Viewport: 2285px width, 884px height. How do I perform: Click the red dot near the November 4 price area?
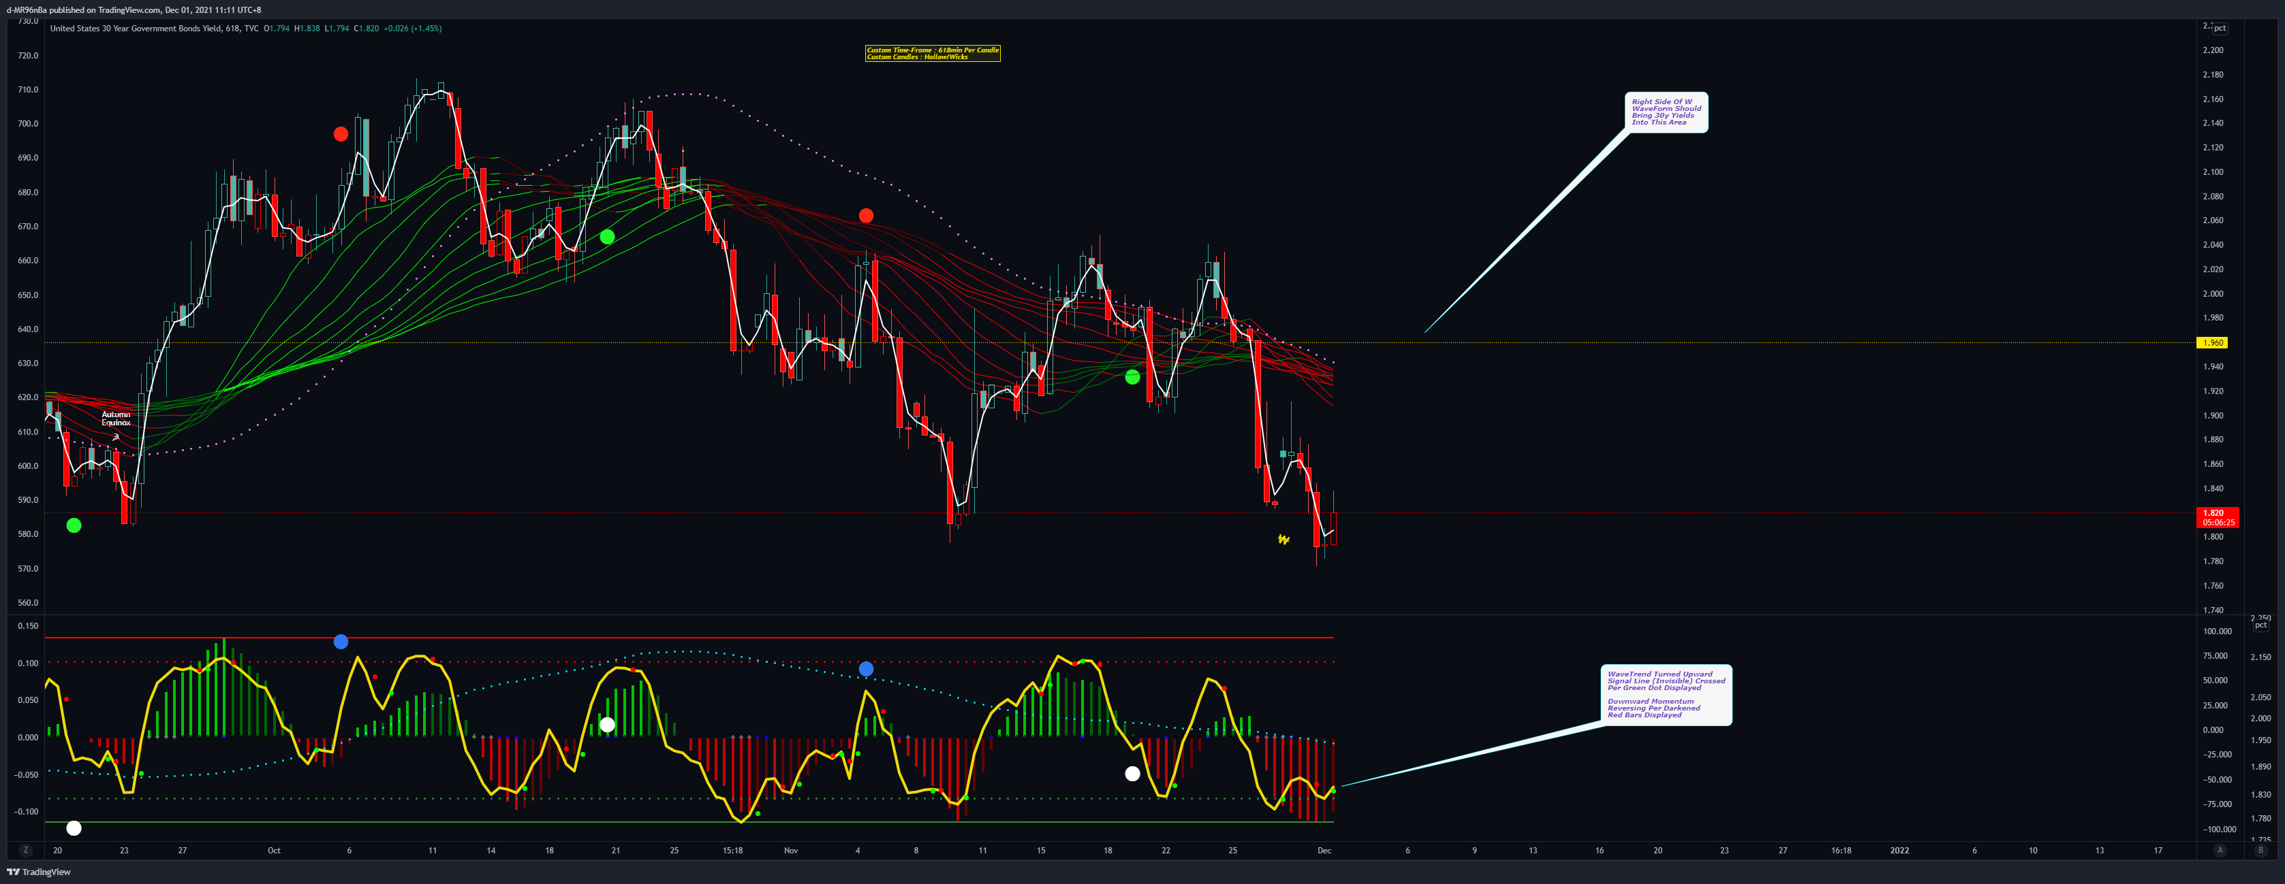click(866, 216)
